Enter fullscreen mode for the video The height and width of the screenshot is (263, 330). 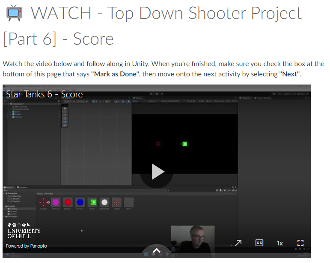click(300, 243)
